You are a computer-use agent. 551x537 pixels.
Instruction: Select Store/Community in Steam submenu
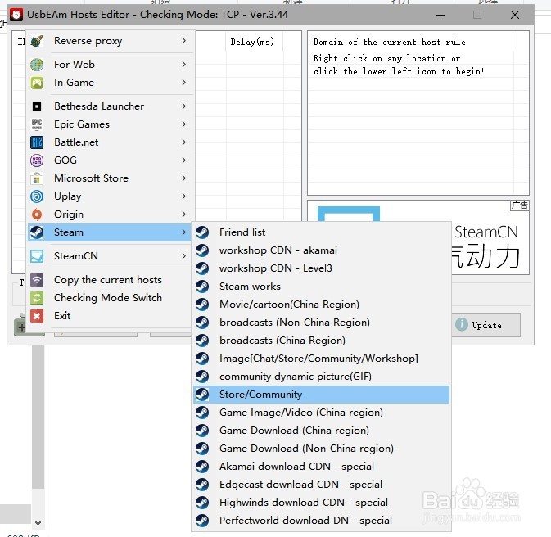click(321, 395)
